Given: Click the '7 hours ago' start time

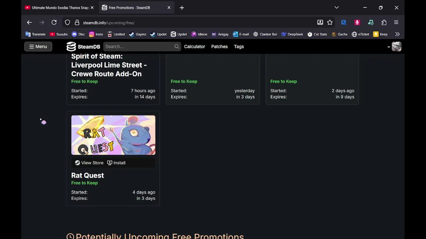Looking at the screenshot, I should 143,91.
